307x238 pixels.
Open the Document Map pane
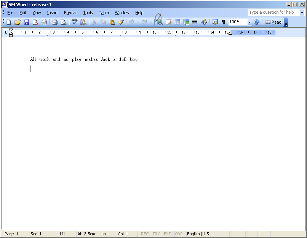[x=214, y=22]
